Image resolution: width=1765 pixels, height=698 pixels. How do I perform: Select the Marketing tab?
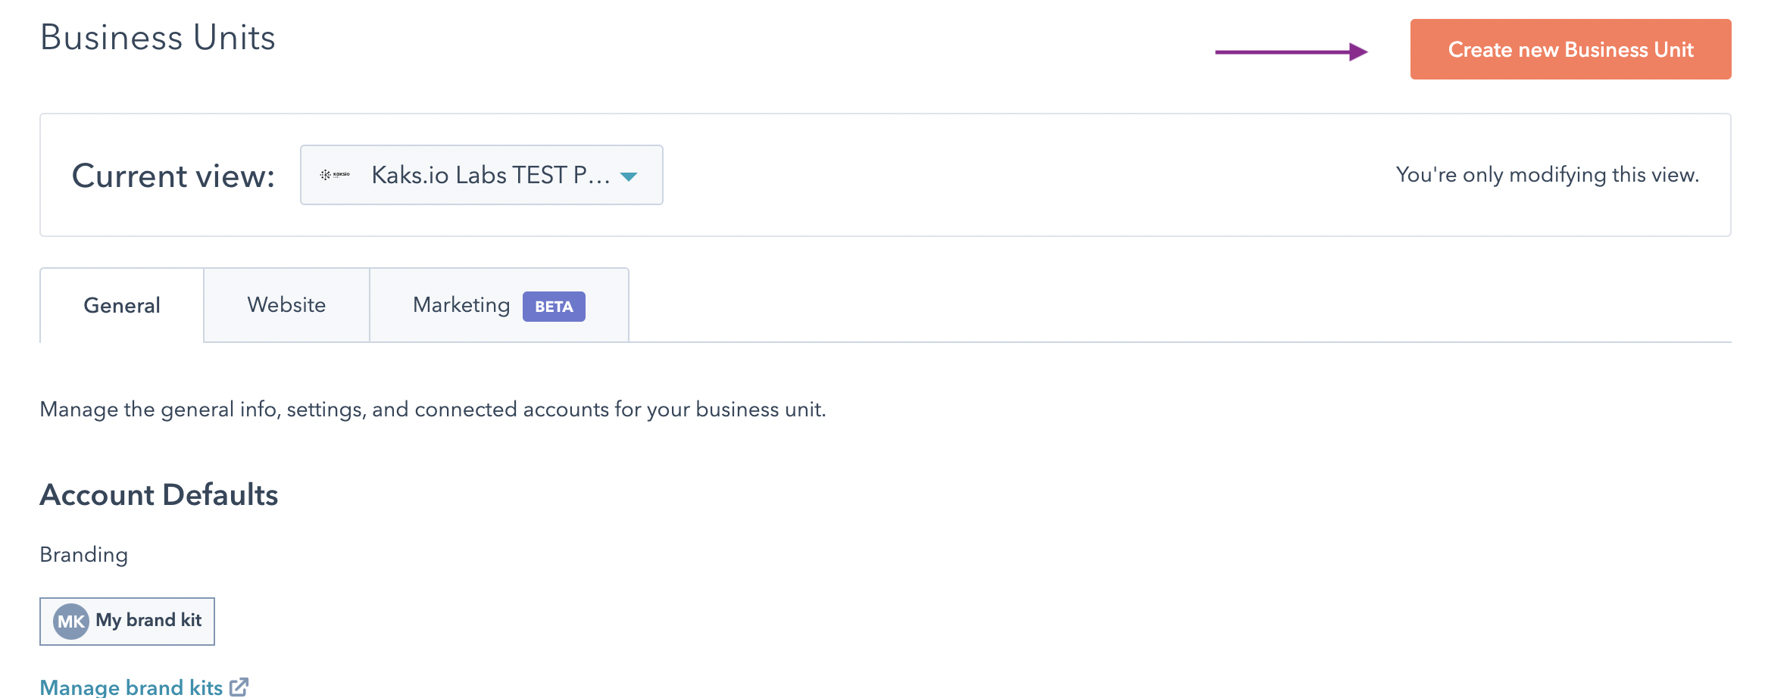pos(461,304)
